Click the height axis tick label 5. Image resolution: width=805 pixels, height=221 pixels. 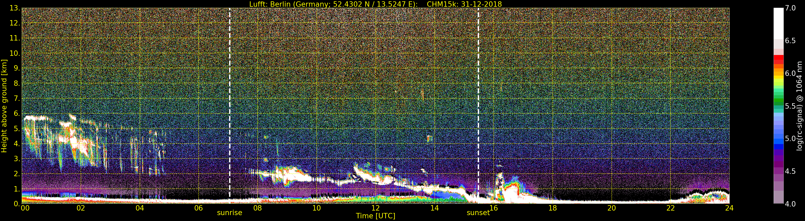(17, 128)
